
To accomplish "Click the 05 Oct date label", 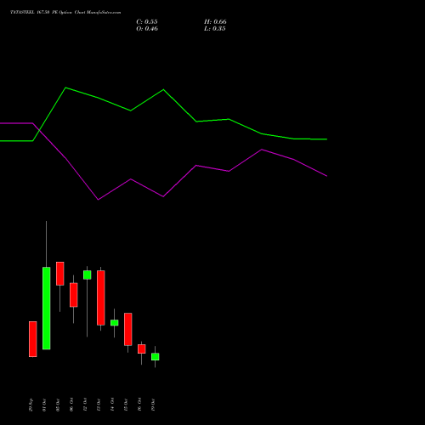I will [58, 405].
